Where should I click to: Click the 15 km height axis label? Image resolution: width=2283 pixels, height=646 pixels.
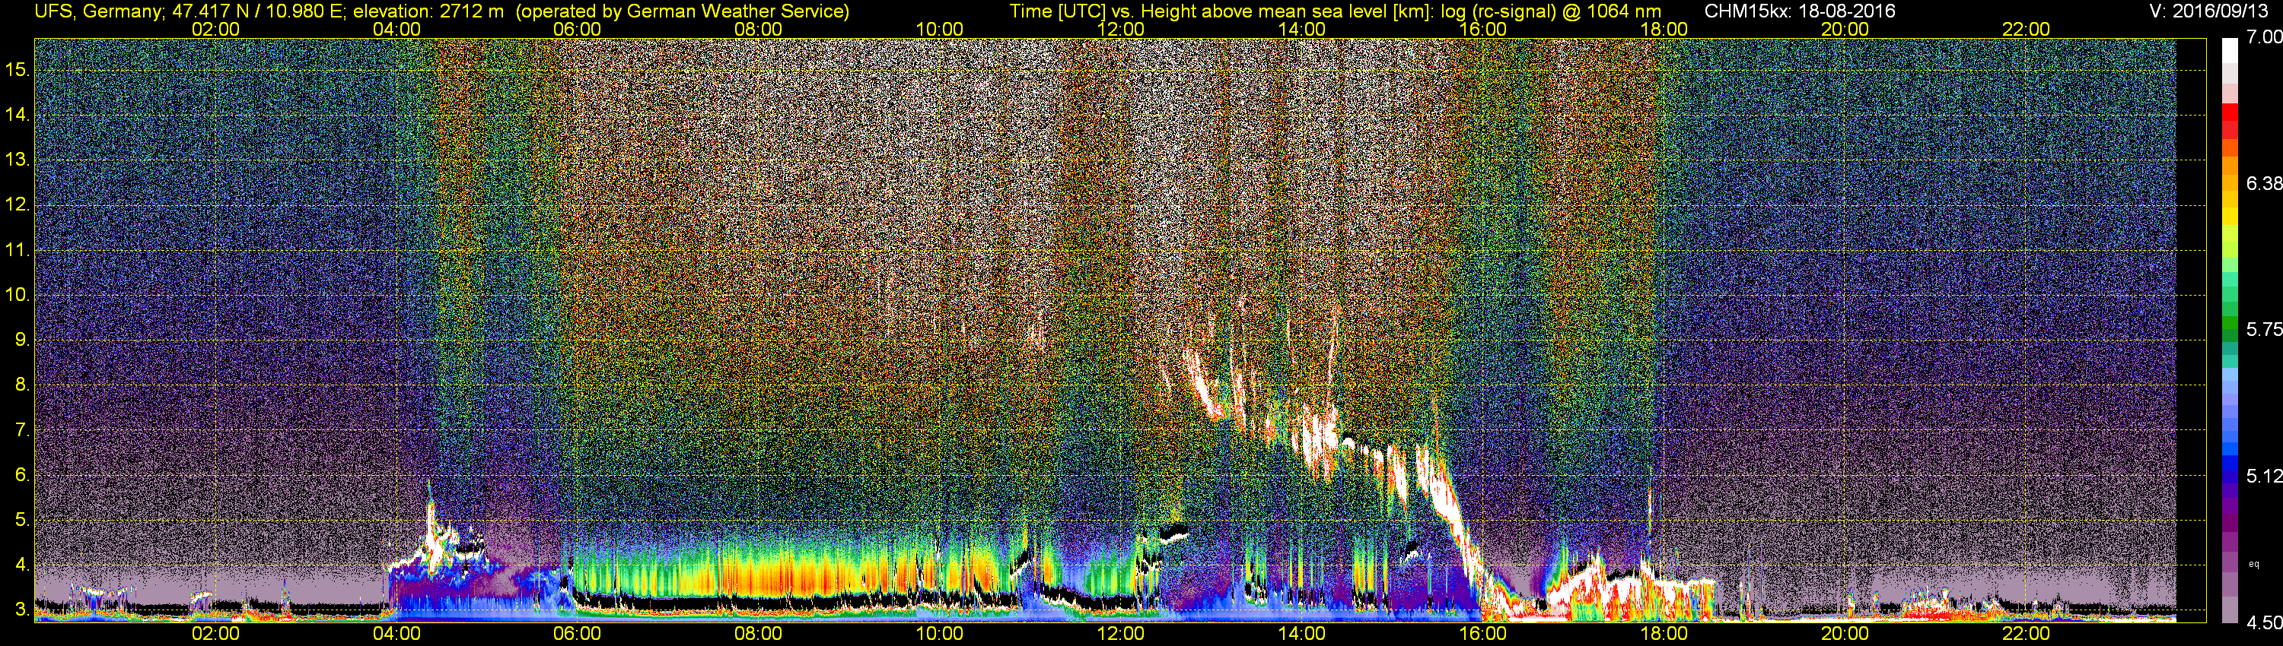click(x=18, y=69)
